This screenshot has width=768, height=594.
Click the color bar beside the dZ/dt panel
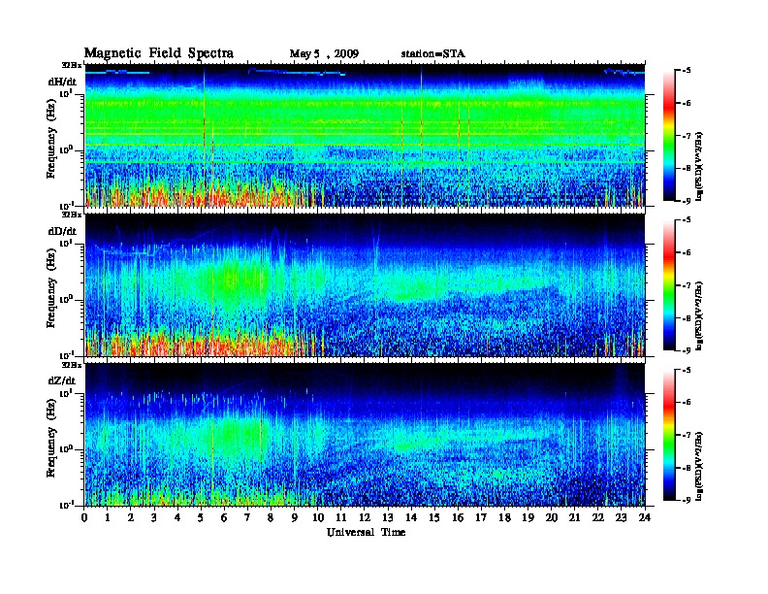pos(669,435)
